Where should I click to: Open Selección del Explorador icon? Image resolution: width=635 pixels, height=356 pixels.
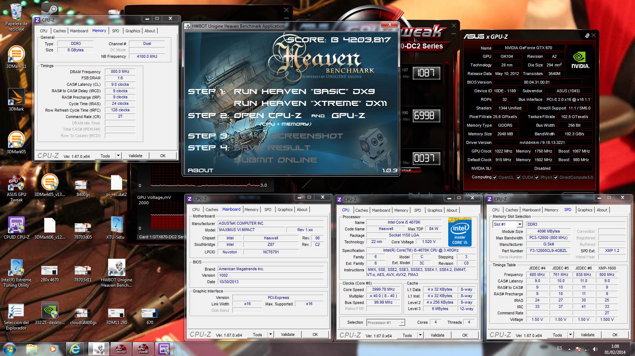[x=16, y=317]
